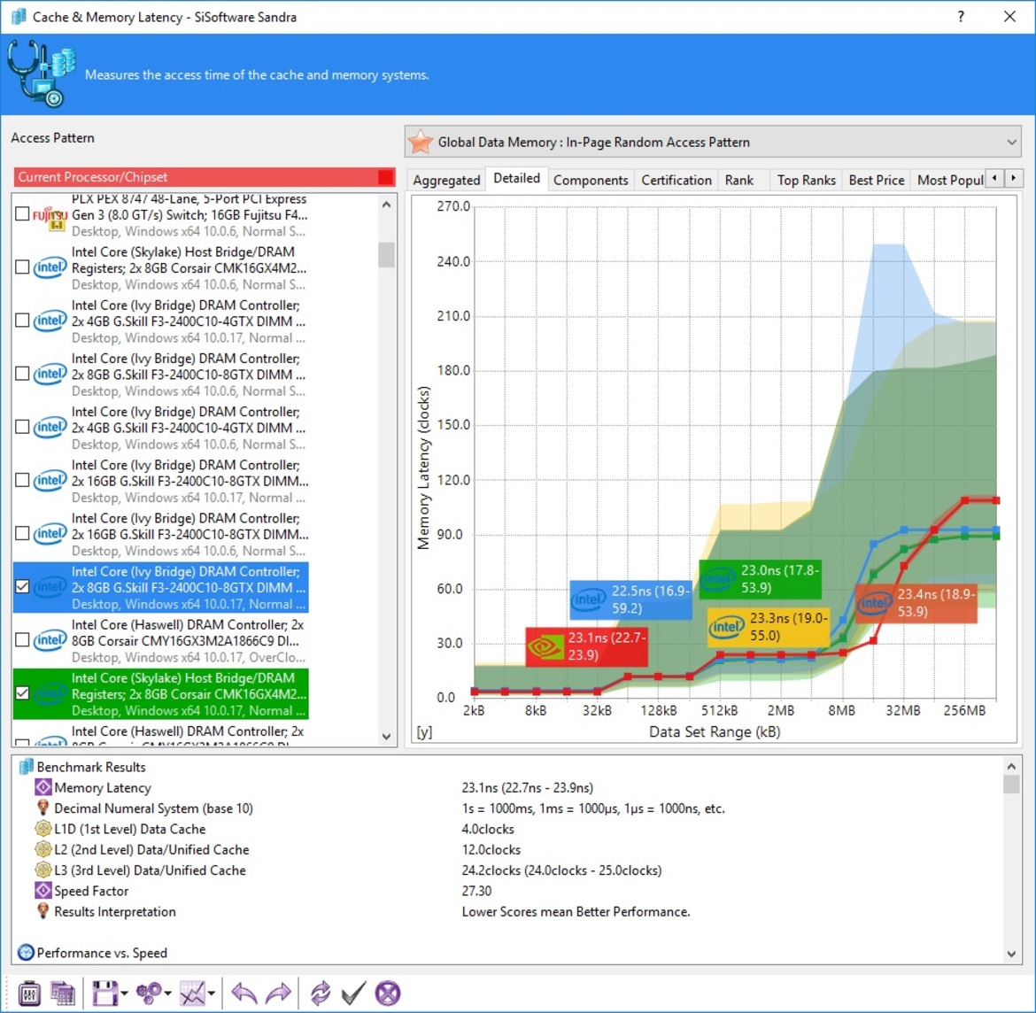Click the floppy disk save icon

tap(105, 994)
